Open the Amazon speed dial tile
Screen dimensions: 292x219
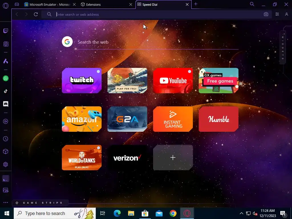tap(82, 119)
